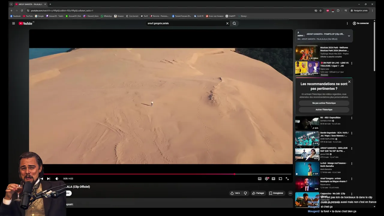384x216 pixels.
Task: Like the video with 144 k thumbs up
Action: pyautogui.click(x=235, y=193)
